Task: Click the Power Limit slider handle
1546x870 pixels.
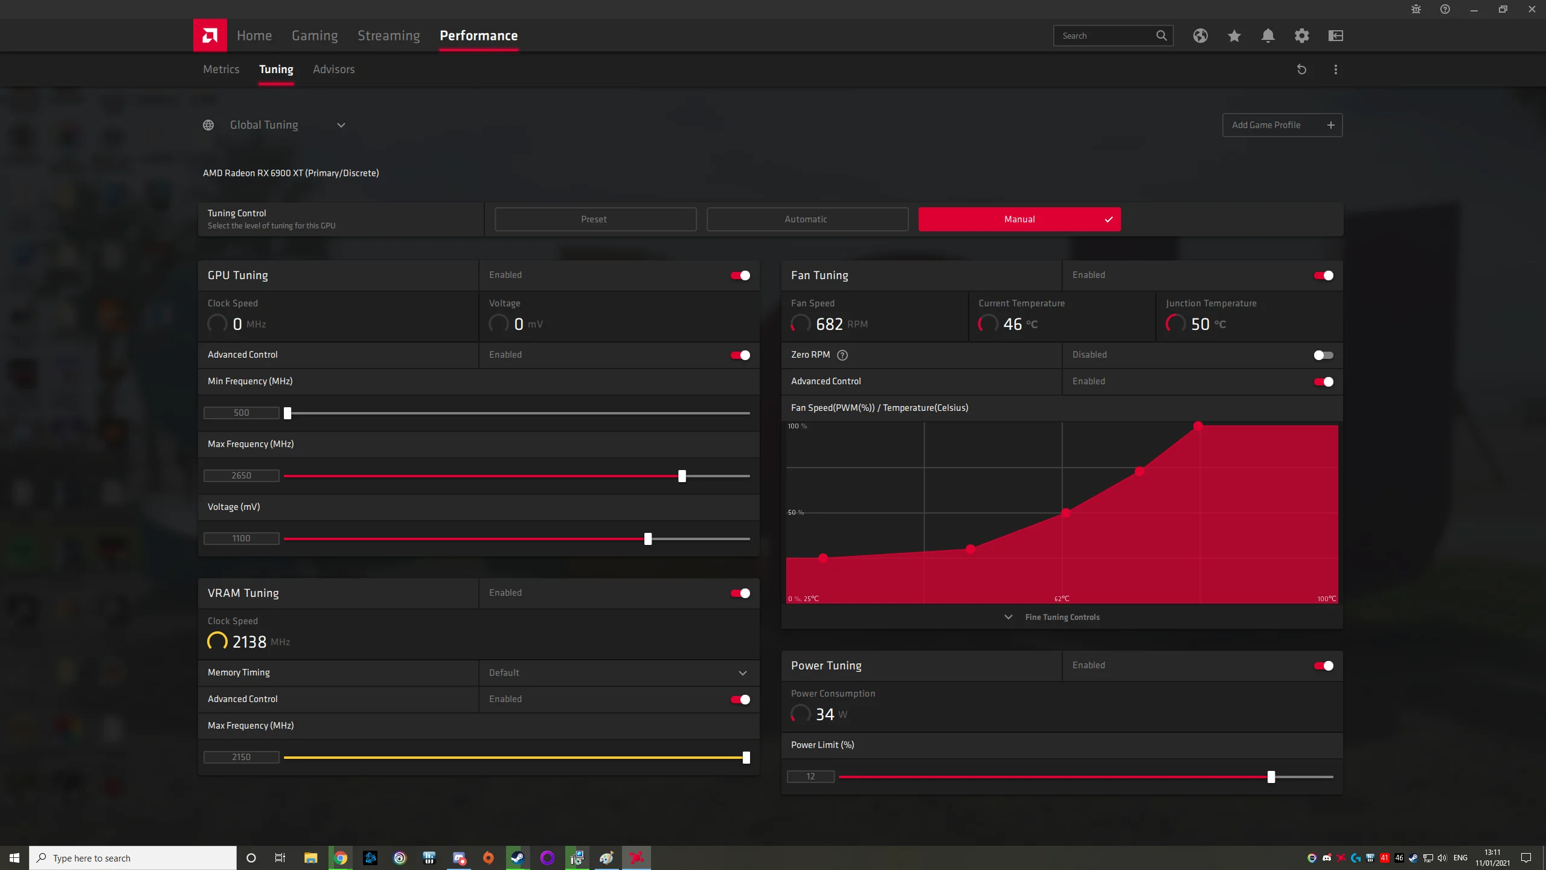Action: pos(1271,777)
